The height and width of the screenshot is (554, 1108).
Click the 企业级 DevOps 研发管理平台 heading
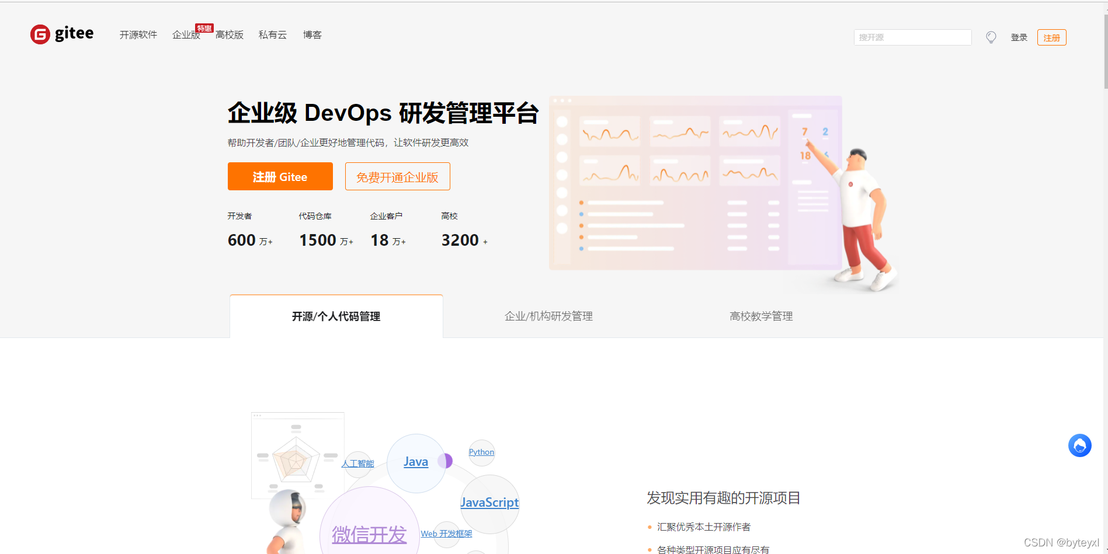click(x=383, y=113)
